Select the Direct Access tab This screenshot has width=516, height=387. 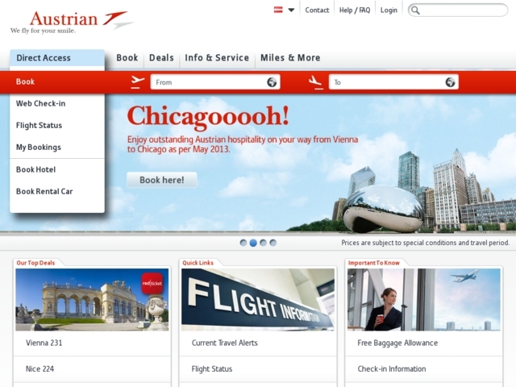coord(57,58)
